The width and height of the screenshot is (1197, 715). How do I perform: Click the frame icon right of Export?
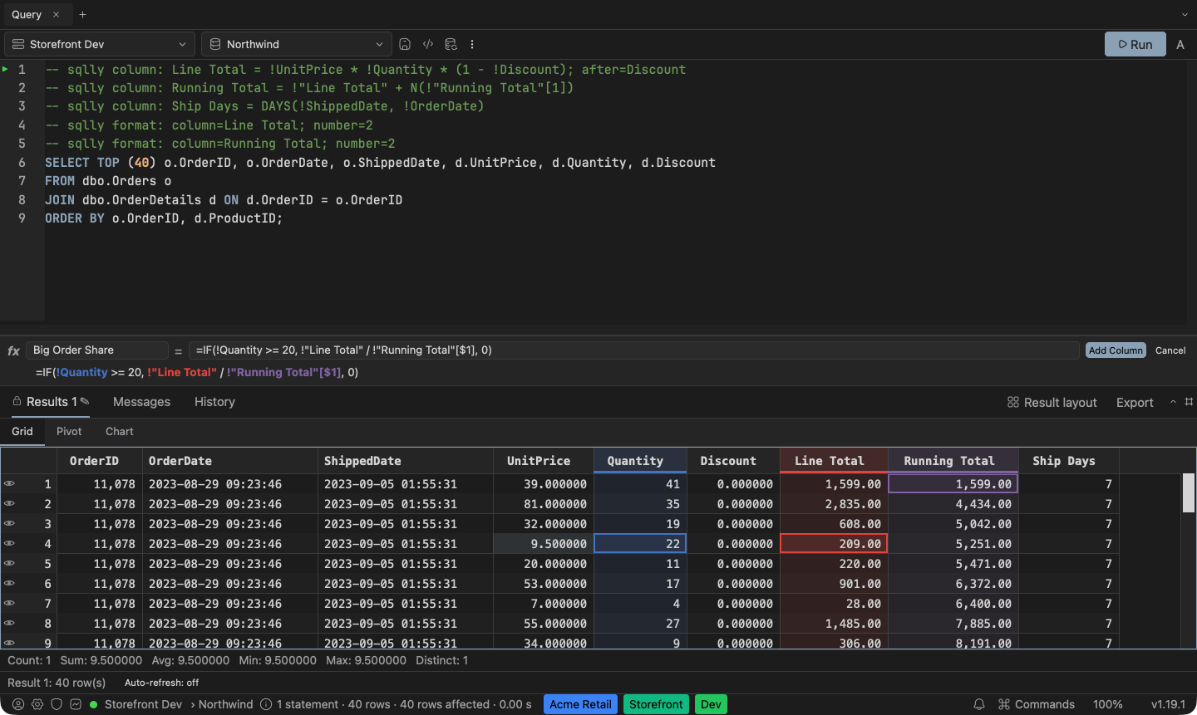tap(1189, 401)
